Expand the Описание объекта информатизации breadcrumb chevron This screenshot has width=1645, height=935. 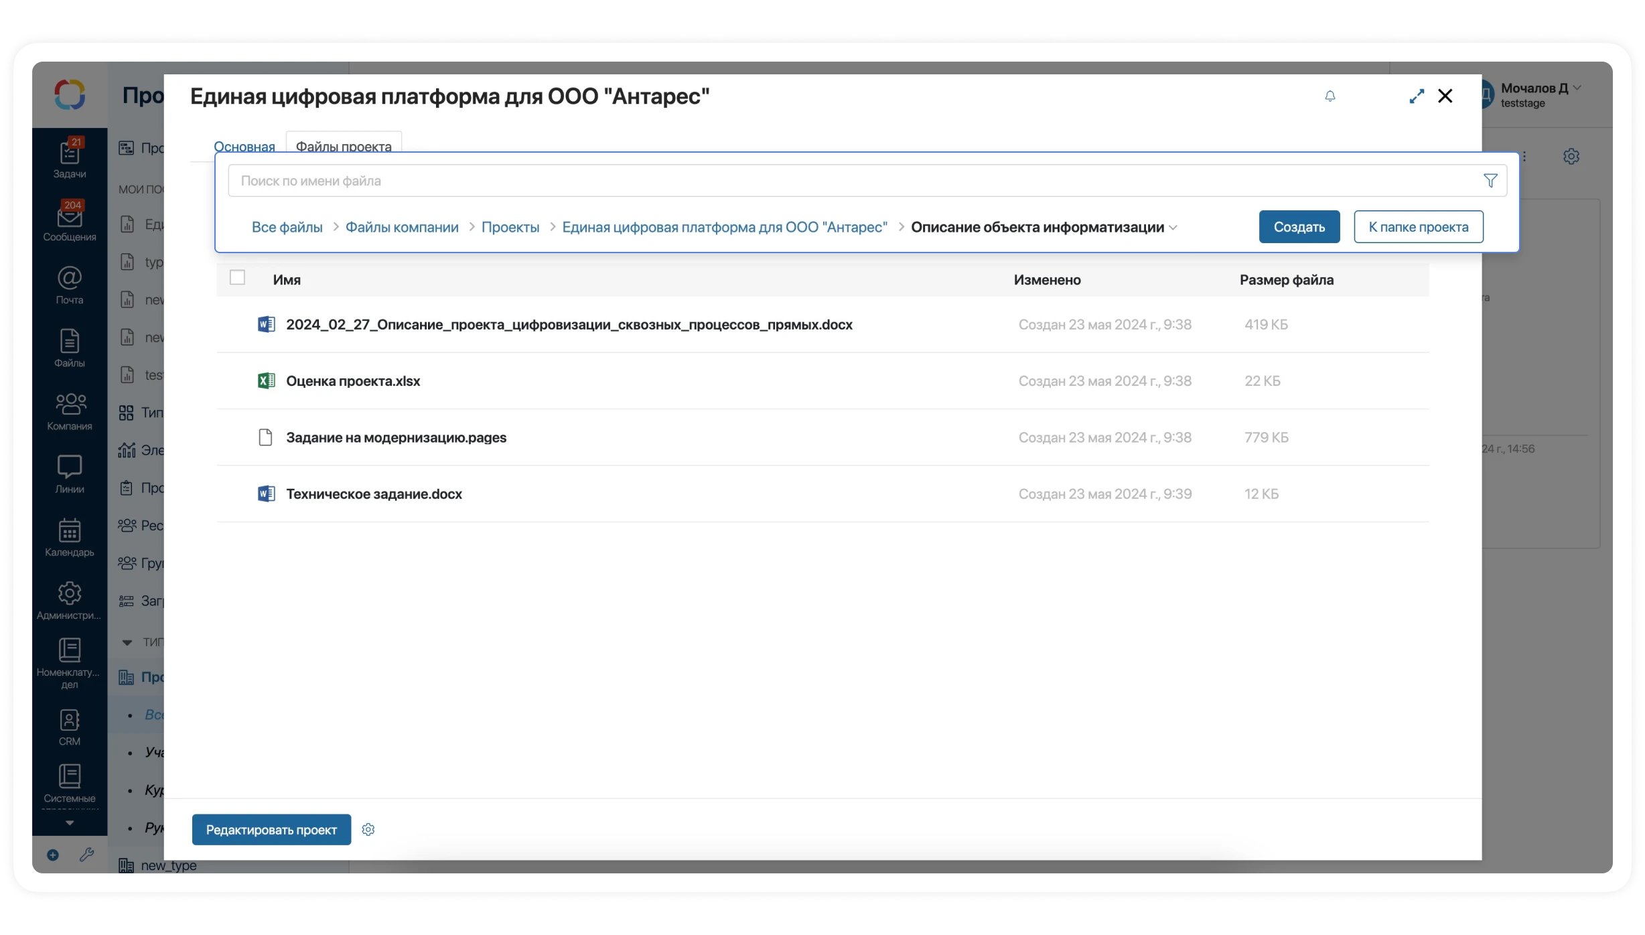point(1174,228)
